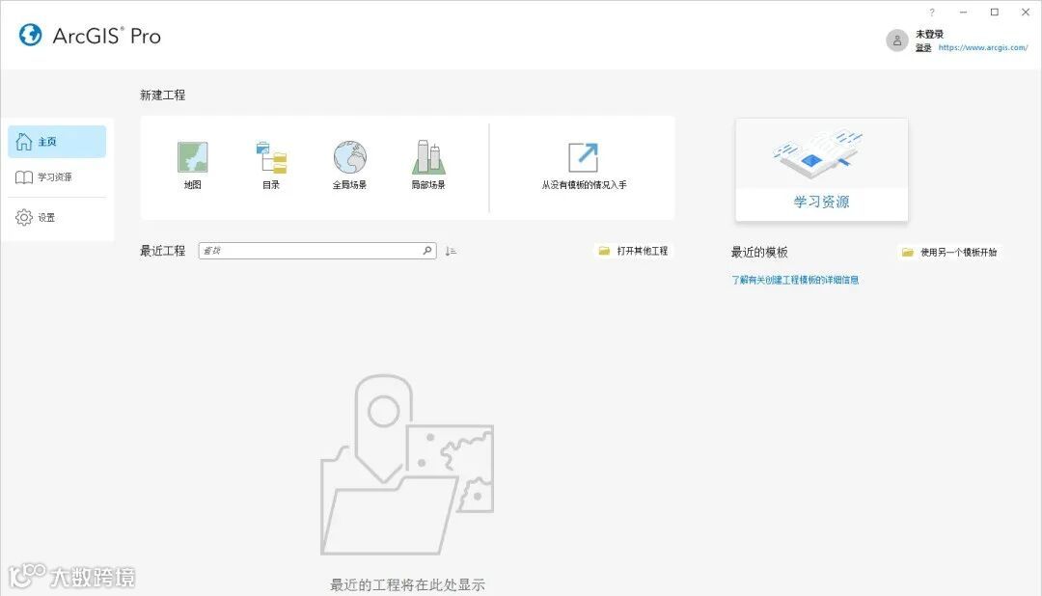Click 使用另一个模板开始 button

(949, 252)
